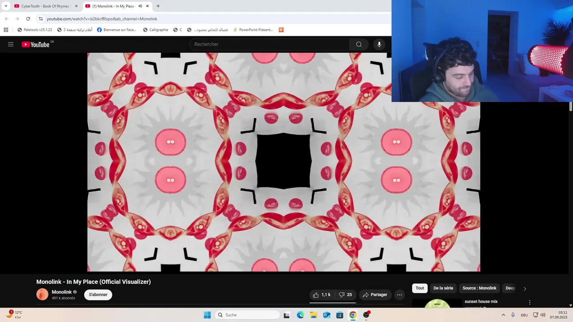Open the Arabic bookmark ending in 2
Viewport: 573px width, 322px height.
pos(75,30)
